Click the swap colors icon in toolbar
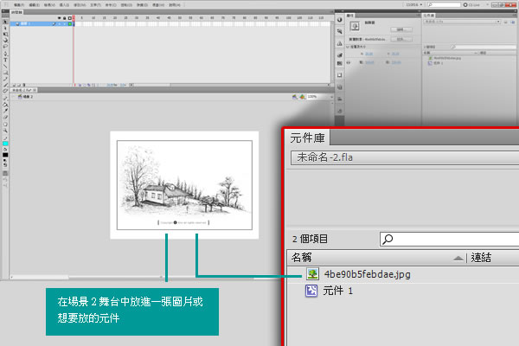The image size is (519, 346). point(5,165)
